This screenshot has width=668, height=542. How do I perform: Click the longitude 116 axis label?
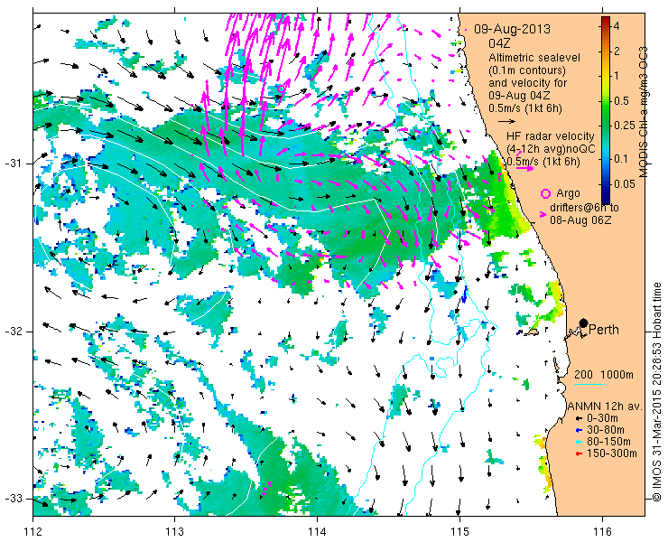coord(602,532)
